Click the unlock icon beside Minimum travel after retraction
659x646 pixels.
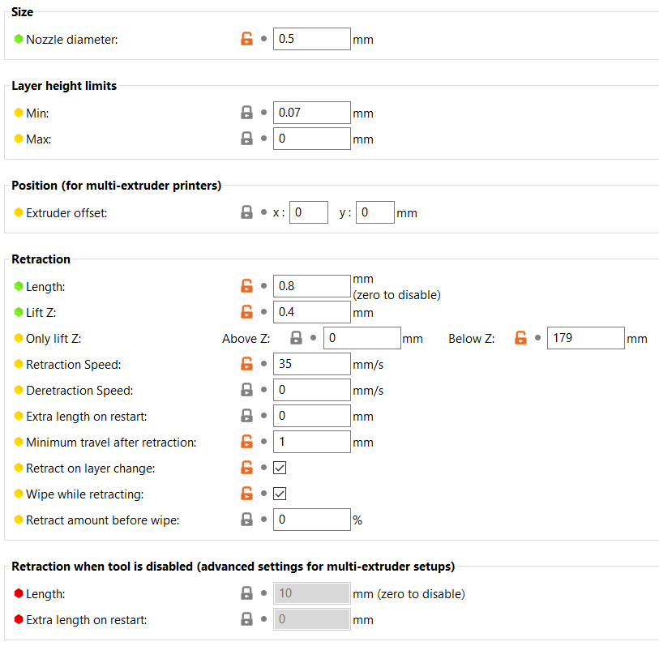pos(247,442)
